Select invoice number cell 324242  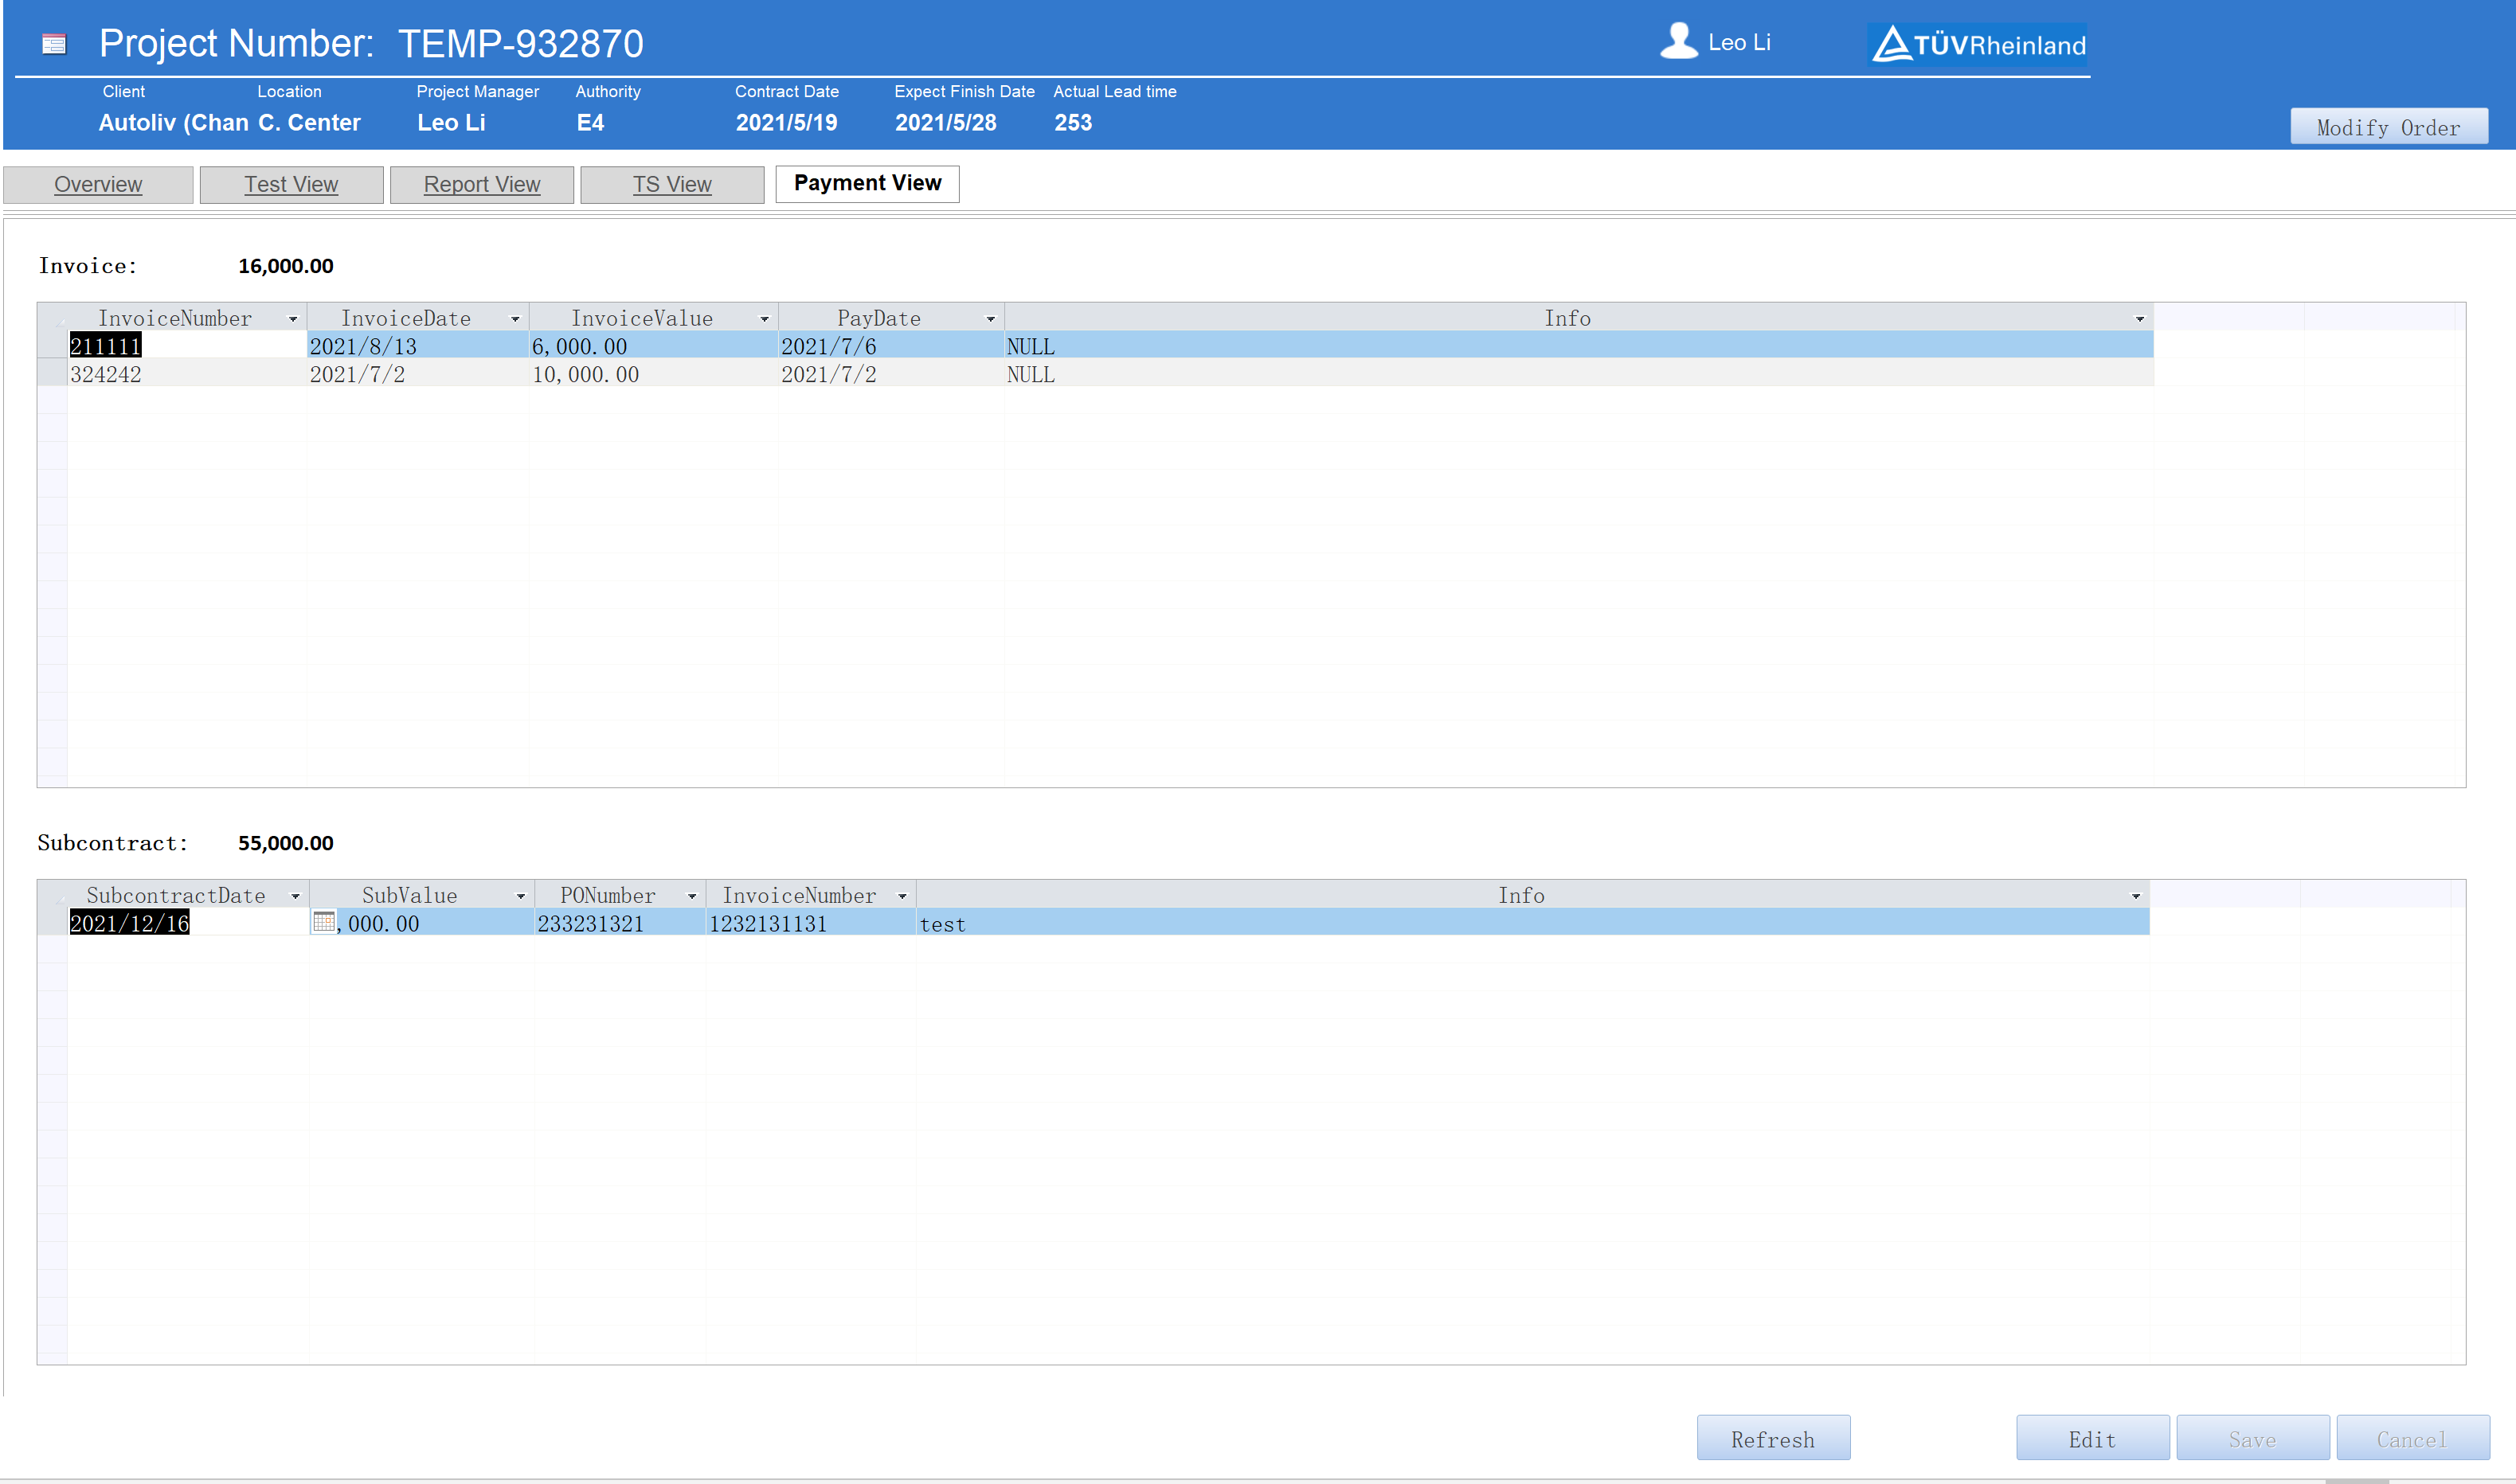point(187,374)
